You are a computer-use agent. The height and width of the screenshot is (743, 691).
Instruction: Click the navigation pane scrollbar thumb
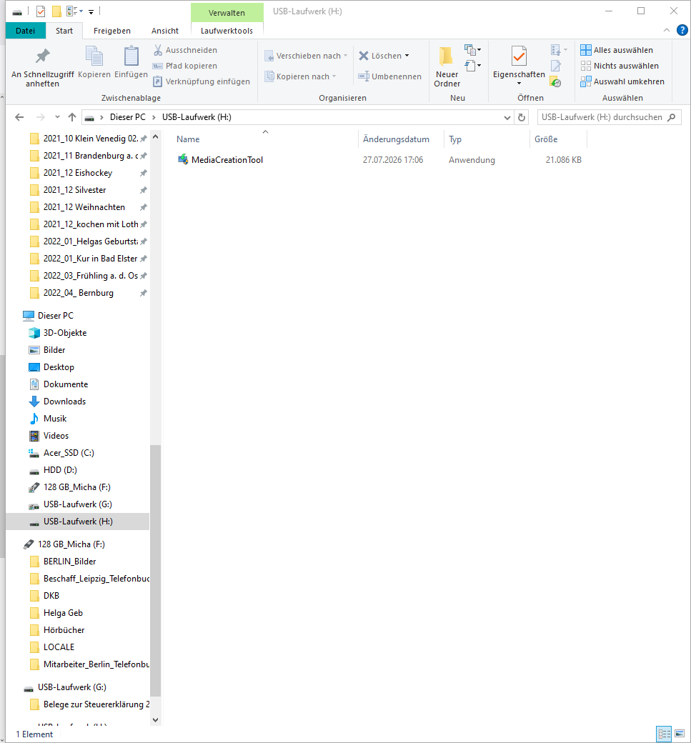point(155,571)
